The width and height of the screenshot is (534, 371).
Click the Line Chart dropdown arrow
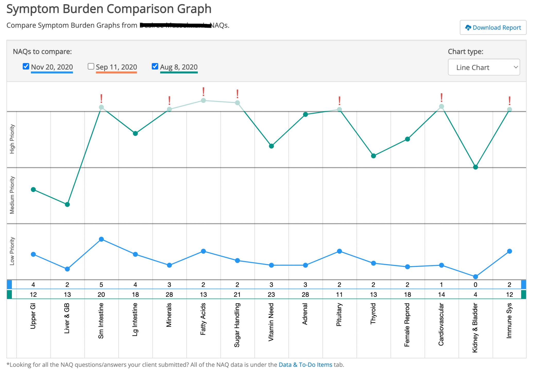515,67
